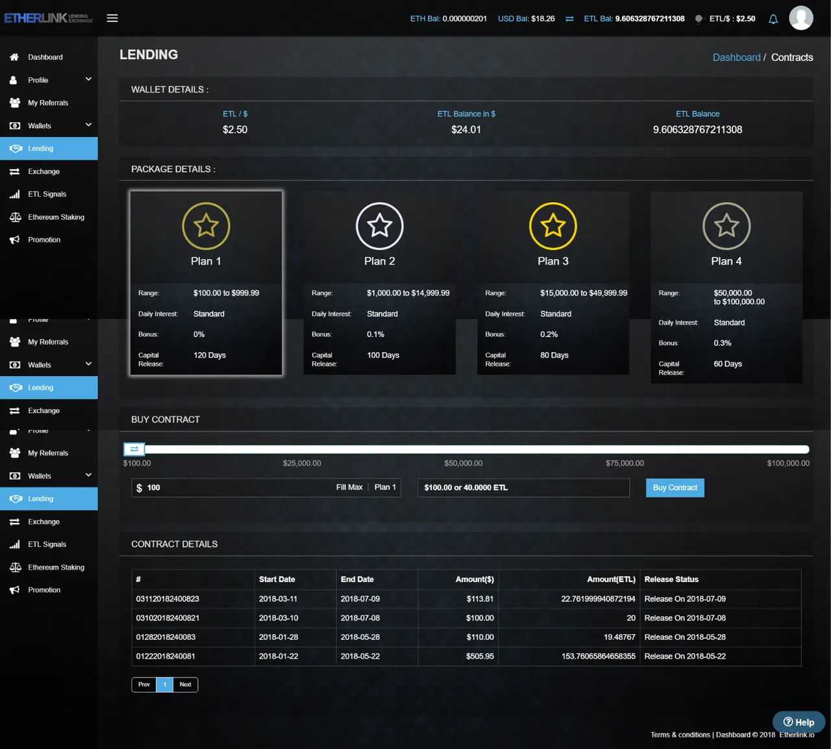831x749 pixels.
Task: Click the contract amount slider handle
Action: point(134,449)
